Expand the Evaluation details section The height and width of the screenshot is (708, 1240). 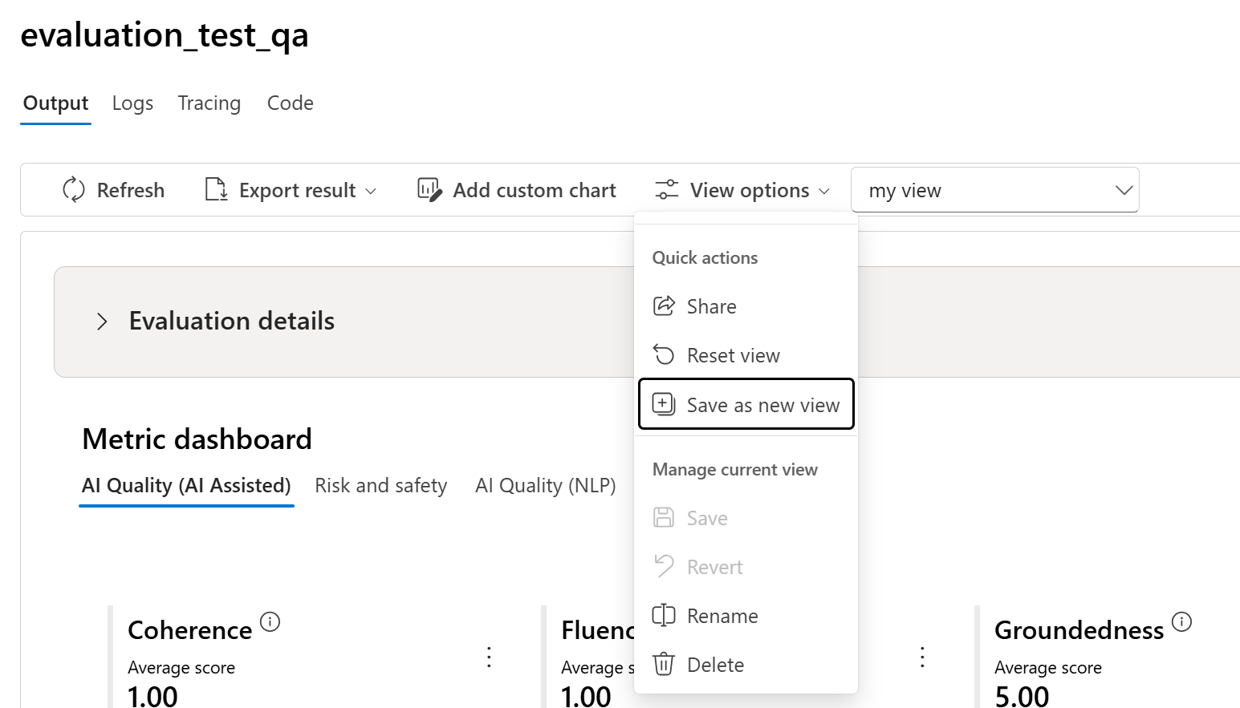tap(102, 322)
